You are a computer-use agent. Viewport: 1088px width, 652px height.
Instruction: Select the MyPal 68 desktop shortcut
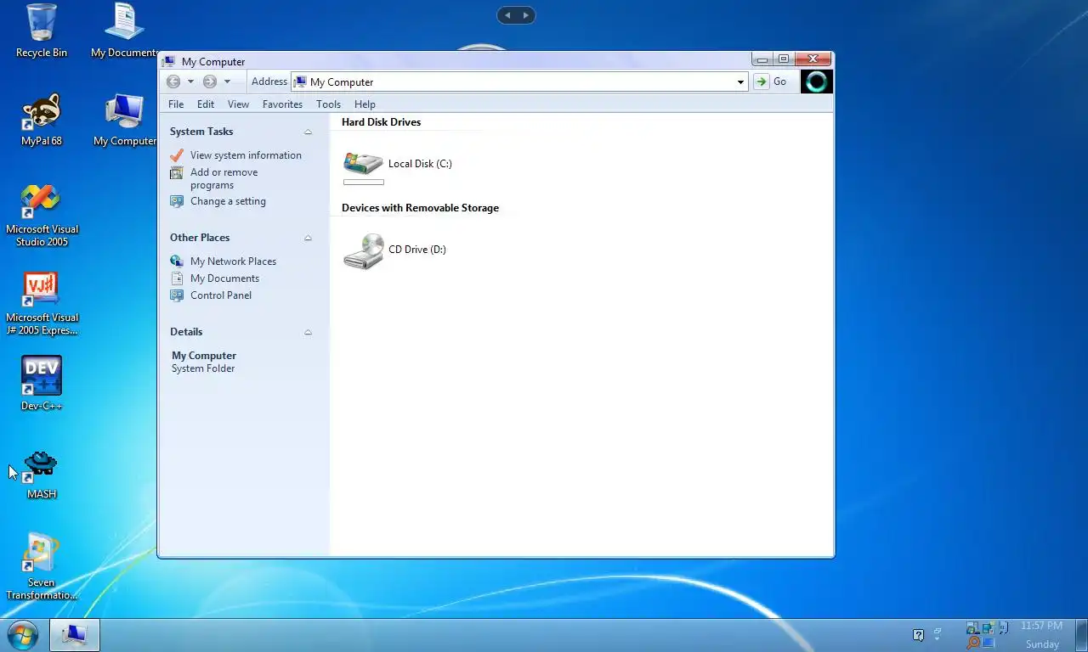(x=41, y=120)
